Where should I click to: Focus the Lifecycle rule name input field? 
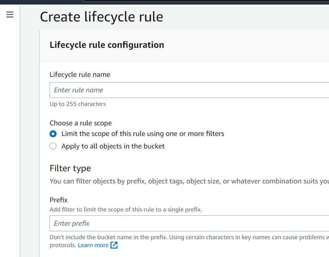189,90
